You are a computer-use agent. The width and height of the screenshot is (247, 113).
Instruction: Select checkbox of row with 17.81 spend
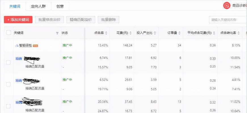[8, 62]
